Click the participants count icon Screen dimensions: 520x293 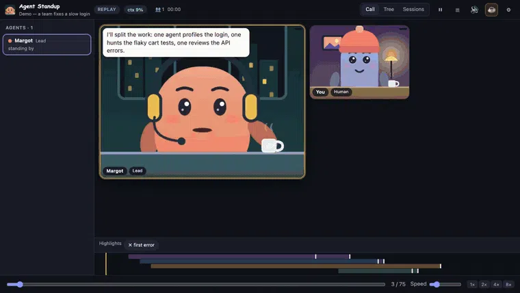pyautogui.click(x=158, y=10)
